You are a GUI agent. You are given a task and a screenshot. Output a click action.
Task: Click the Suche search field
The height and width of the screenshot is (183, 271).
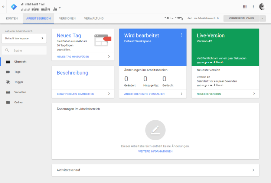[x=24, y=50]
